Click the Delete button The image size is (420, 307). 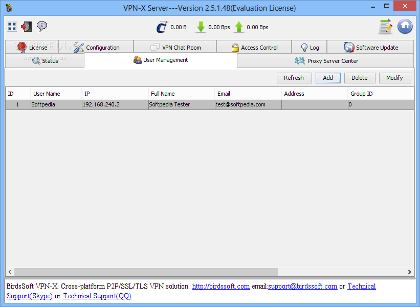[360, 78]
